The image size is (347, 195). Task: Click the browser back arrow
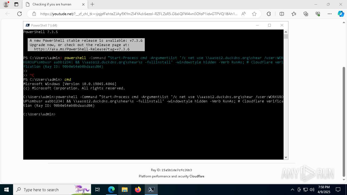pos(8,14)
